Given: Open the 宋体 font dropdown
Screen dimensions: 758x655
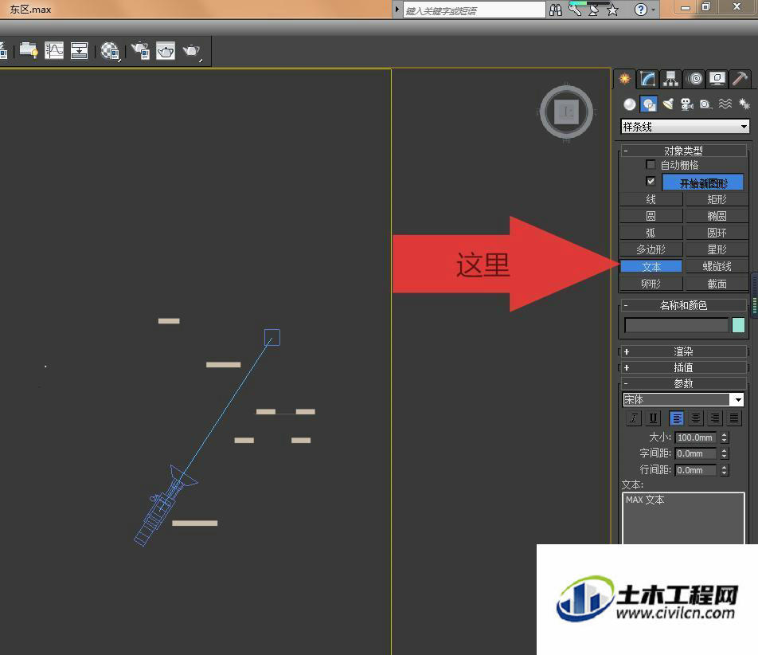Looking at the screenshot, I should click(683, 399).
